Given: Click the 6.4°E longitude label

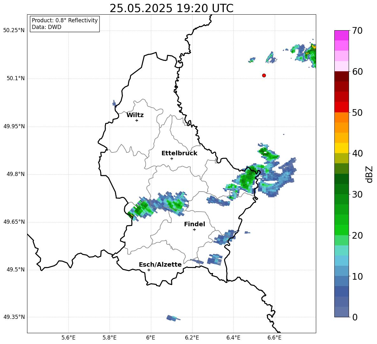Looking at the screenshot, I should pos(233,338).
